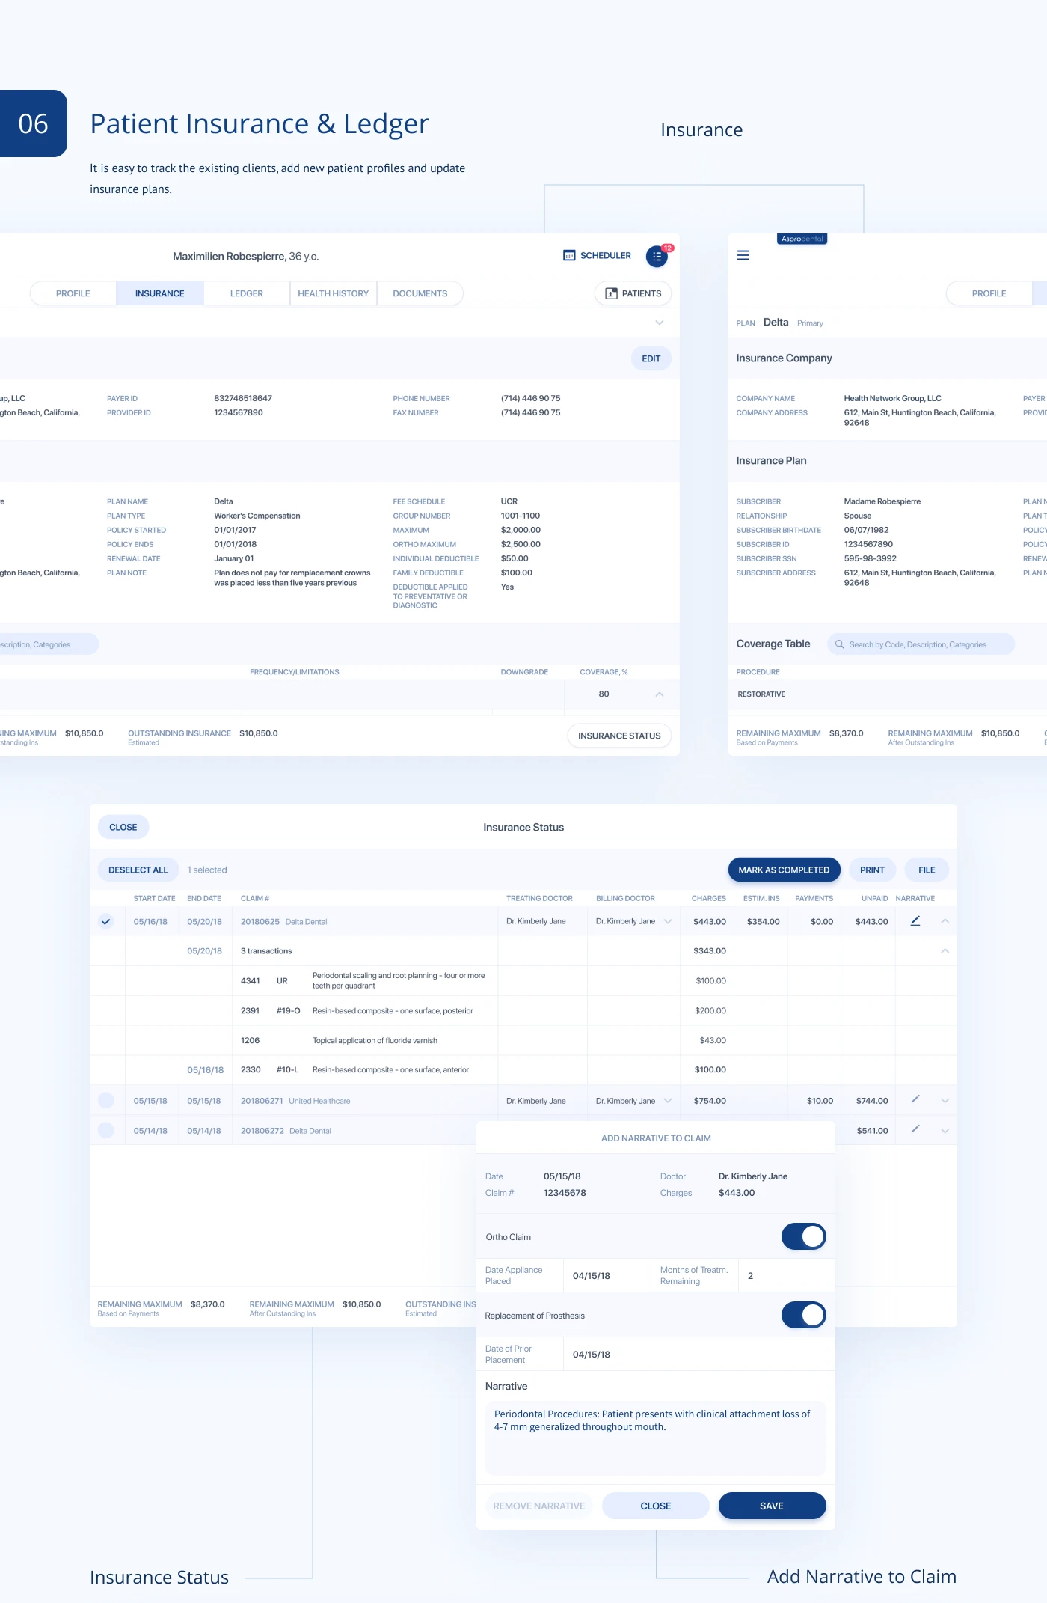Screen dimensions: 1047x1603
Task: Open the Documents tab
Action: click(x=420, y=293)
